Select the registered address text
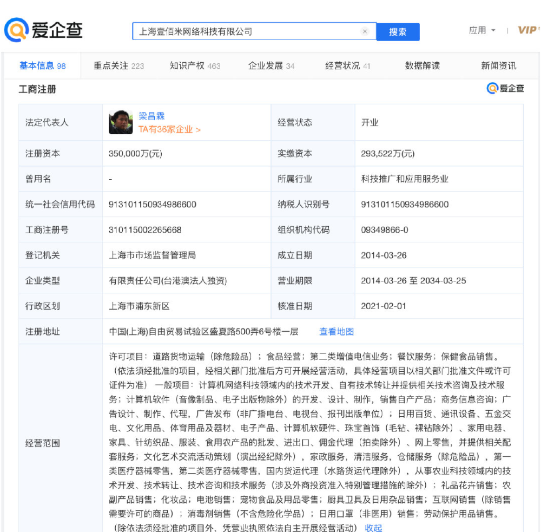 coord(203,331)
